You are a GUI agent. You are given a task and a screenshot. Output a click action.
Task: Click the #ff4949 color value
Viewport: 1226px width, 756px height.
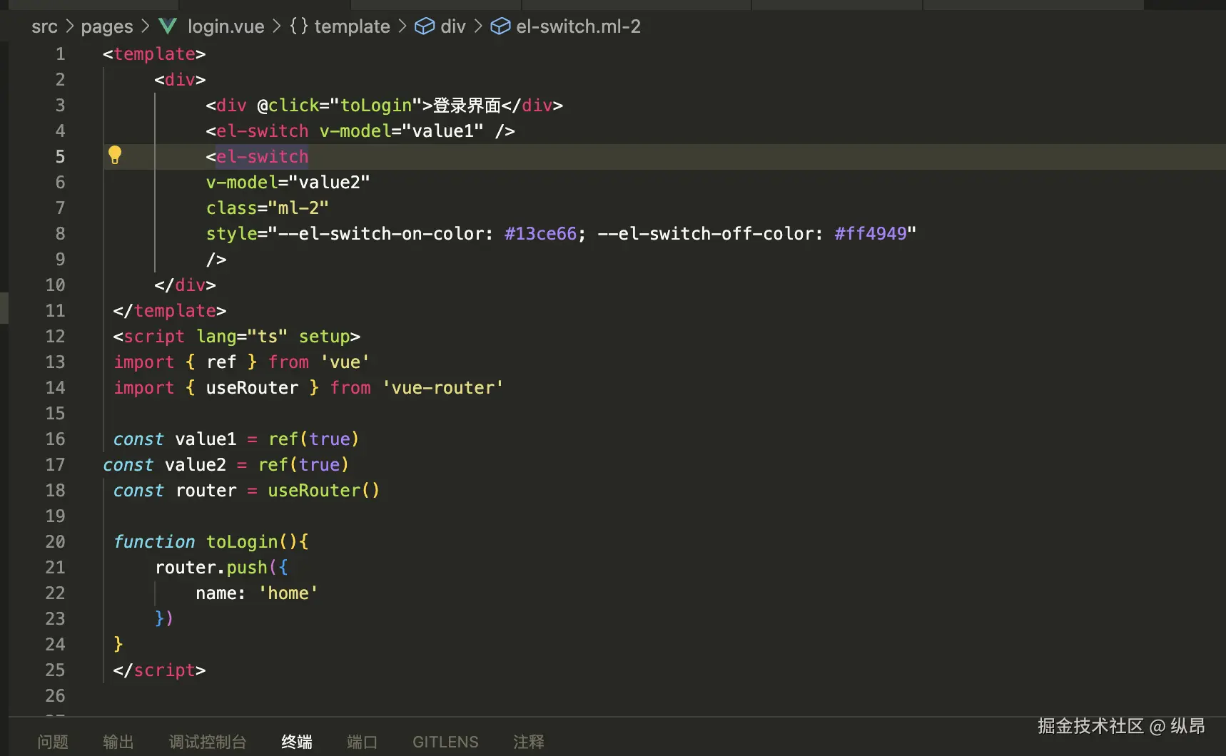871,234
